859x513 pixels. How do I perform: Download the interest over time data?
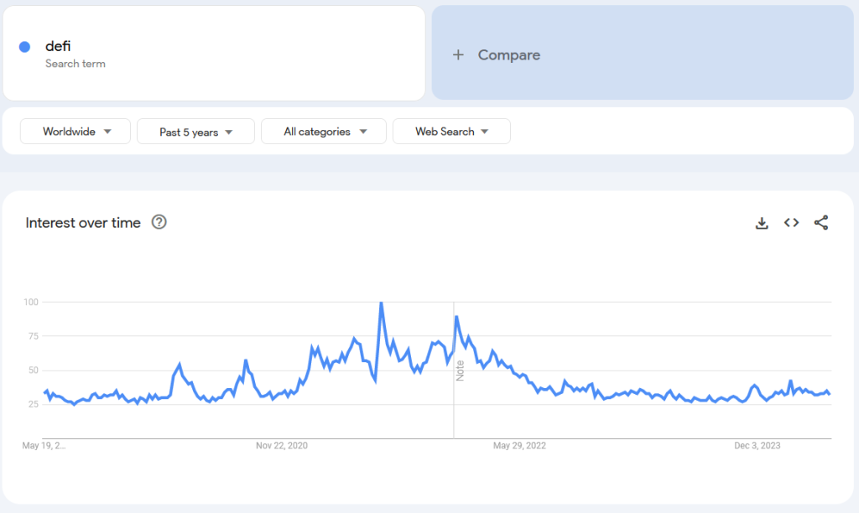click(x=762, y=223)
